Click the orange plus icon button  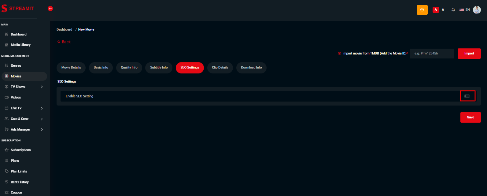tap(422, 10)
